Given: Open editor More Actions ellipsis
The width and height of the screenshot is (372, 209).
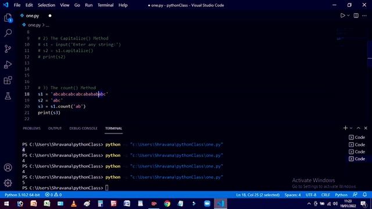Looking at the screenshot, I should click(364, 16).
